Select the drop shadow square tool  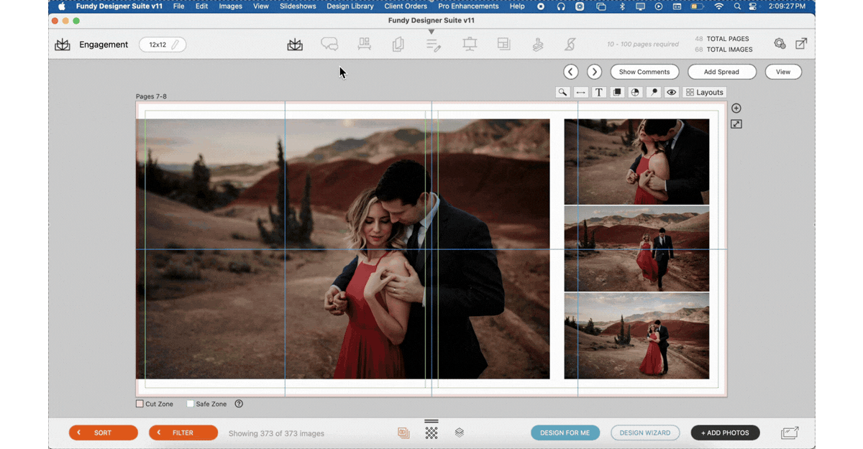pos(617,93)
